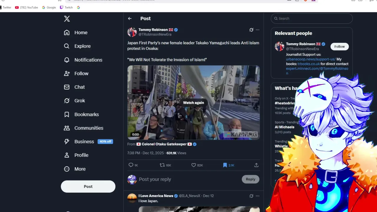The height and width of the screenshot is (212, 377).
Task: Open urbanscoop.news/support-us link
Action: (311, 59)
